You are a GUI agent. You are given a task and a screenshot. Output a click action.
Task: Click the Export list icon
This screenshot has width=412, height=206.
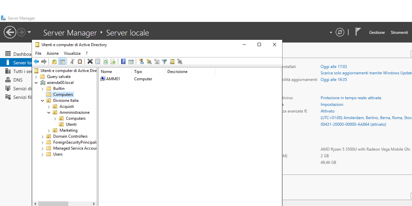[x=113, y=61]
